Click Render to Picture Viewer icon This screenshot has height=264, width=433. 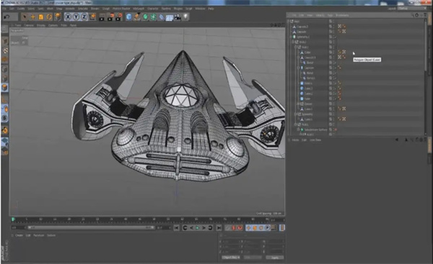[x=110, y=17]
